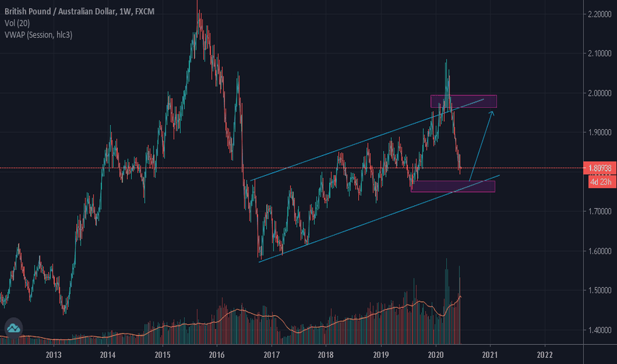Click the 2014 time axis label
Viewport: 617px width, 364px height.
click(x=107, y=355)
